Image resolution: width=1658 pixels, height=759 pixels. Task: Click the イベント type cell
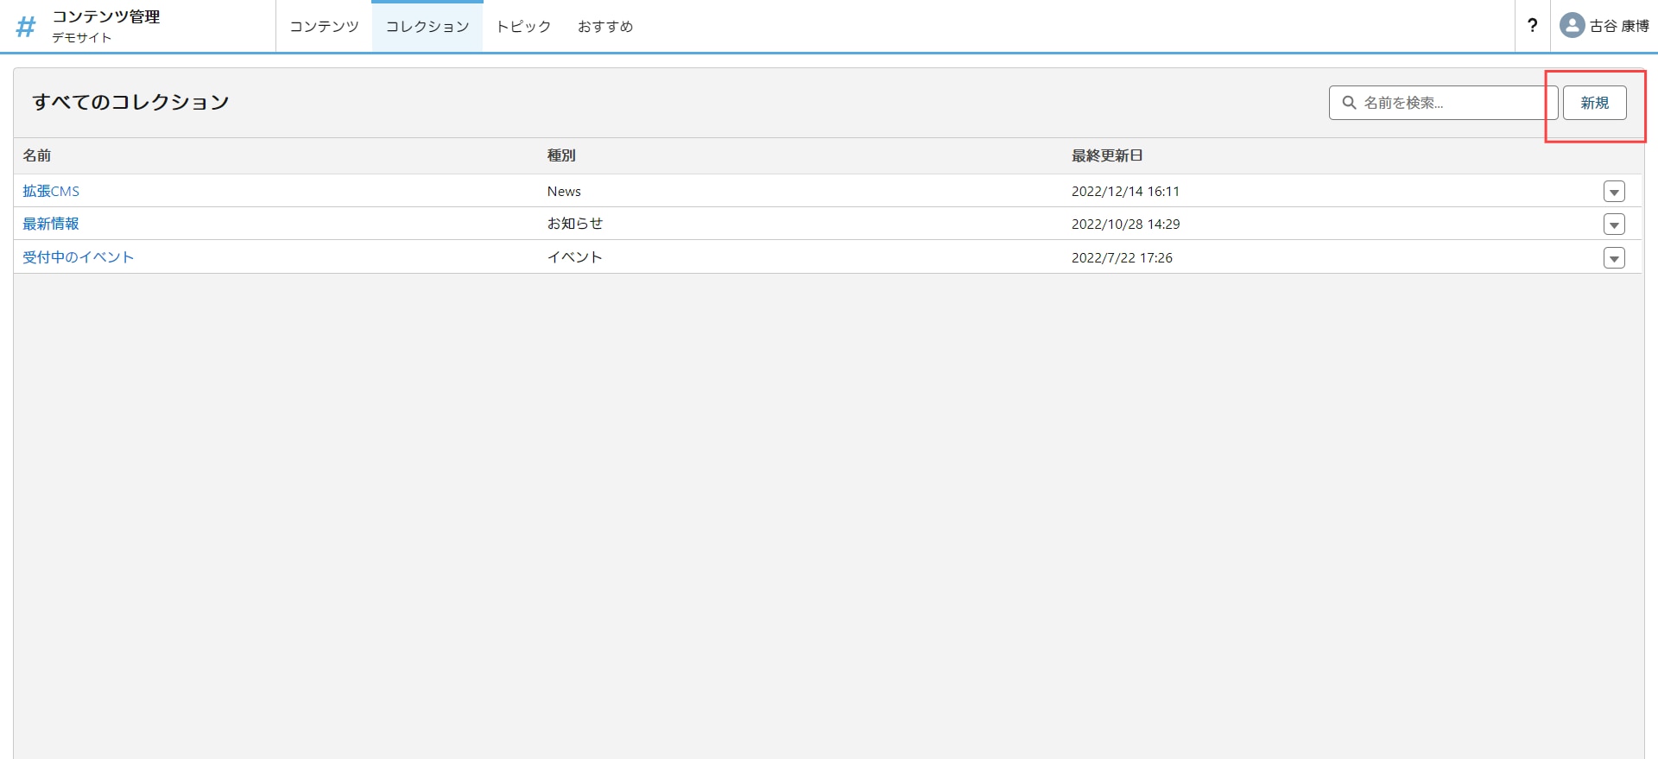(x=575, y=257)
